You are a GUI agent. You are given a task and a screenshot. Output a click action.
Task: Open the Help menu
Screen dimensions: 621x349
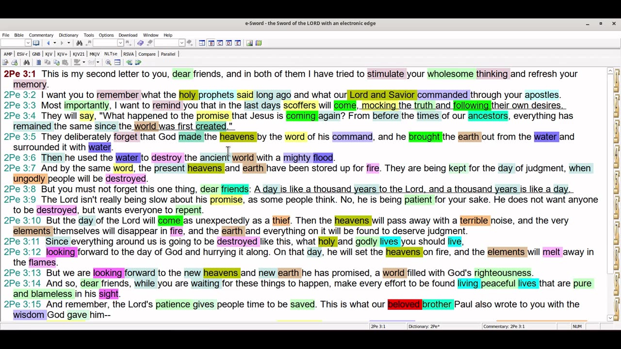[x=168, y=35]
